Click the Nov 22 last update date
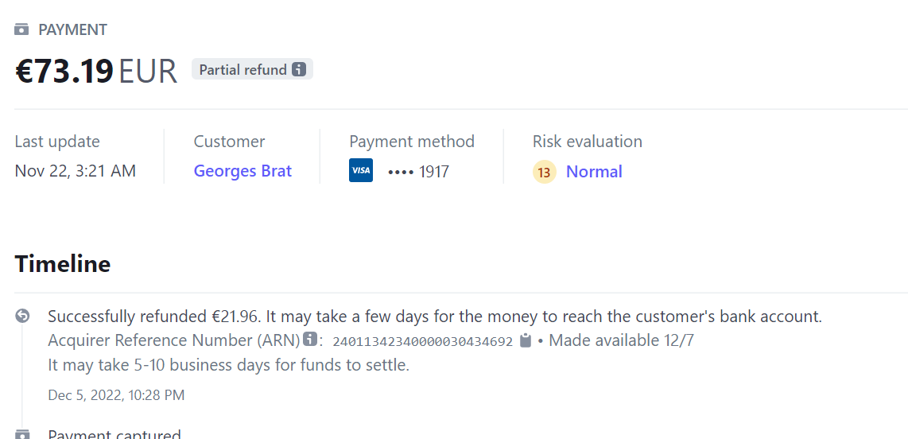 coord(75,171)
